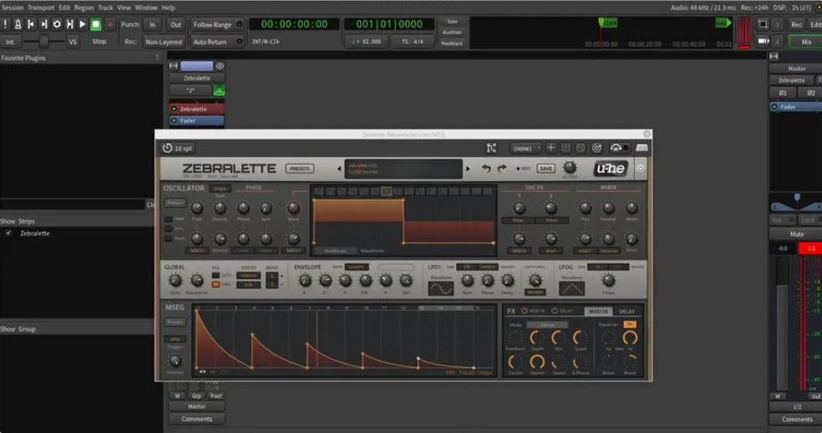Open the (none) preset dropdown

(x=525, y=149)
